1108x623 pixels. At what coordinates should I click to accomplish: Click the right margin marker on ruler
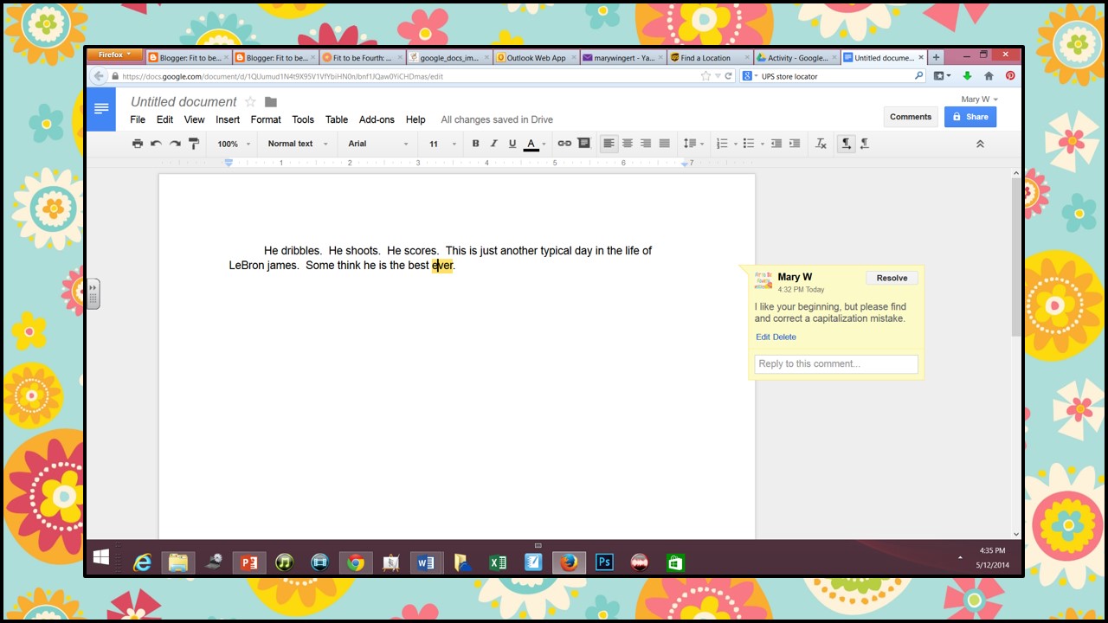point(685,163)
